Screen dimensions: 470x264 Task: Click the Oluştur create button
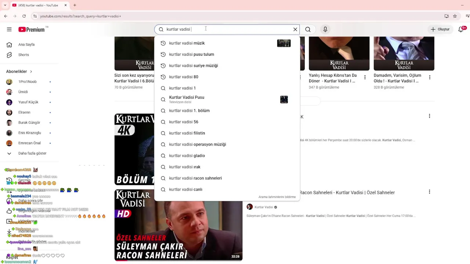coord(440,29)
